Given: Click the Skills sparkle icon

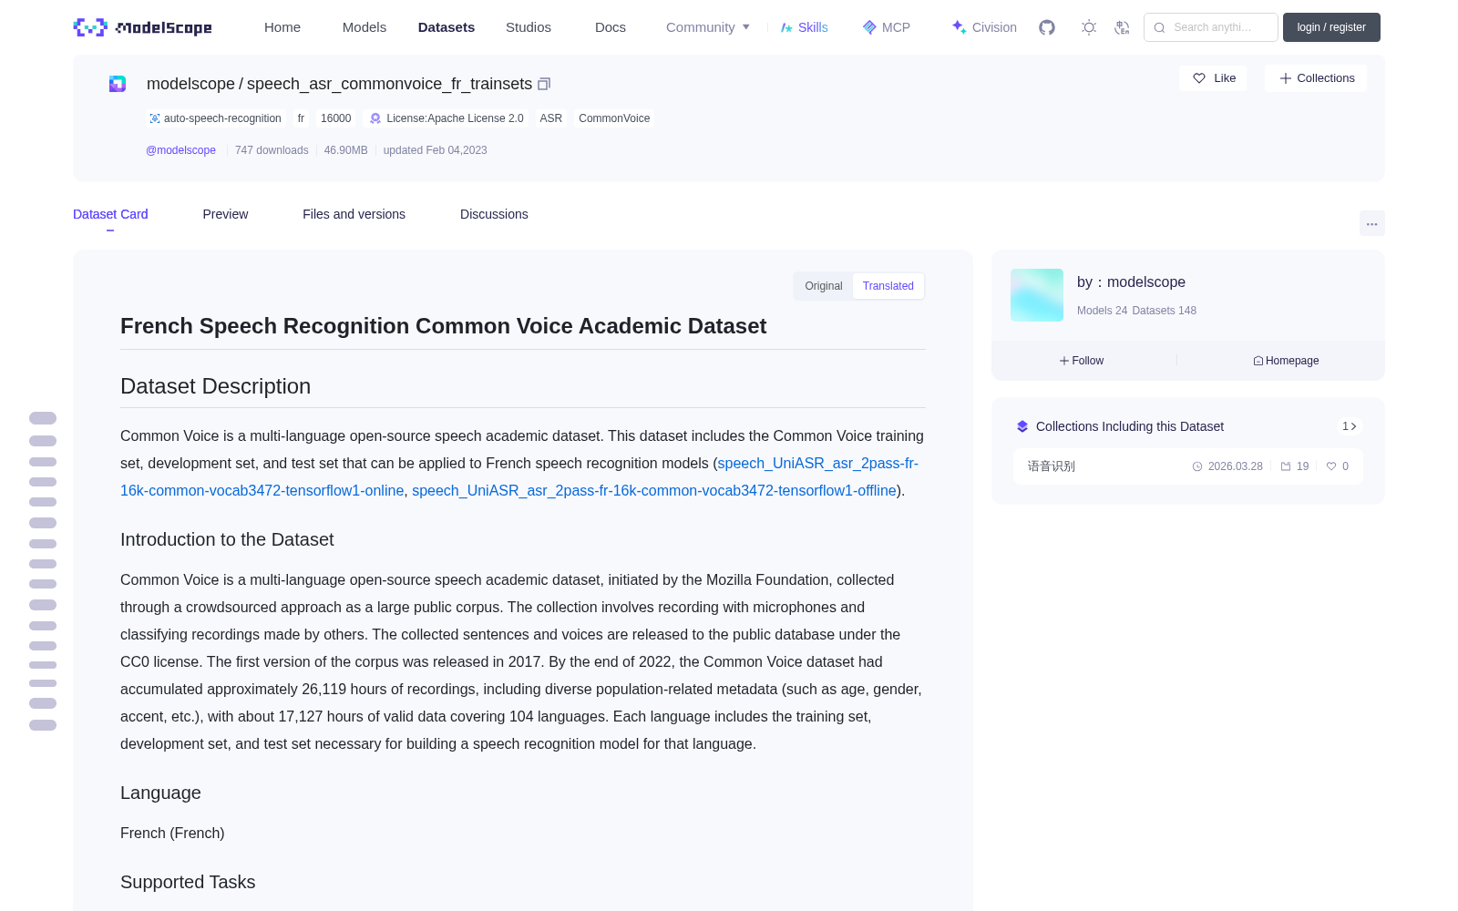Looking at the screenshot, I should 786,27.
